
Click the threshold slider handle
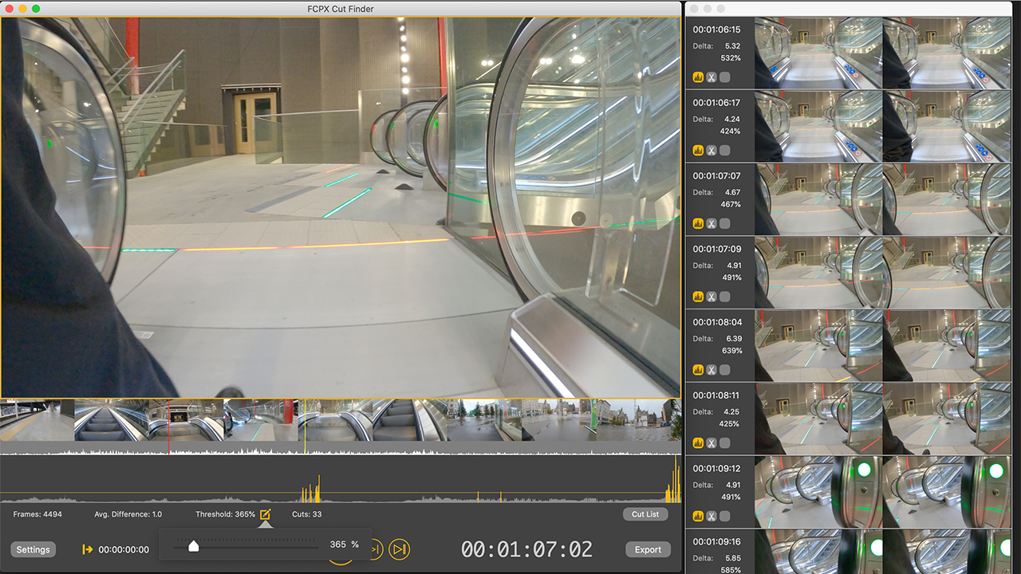point(194,546)
